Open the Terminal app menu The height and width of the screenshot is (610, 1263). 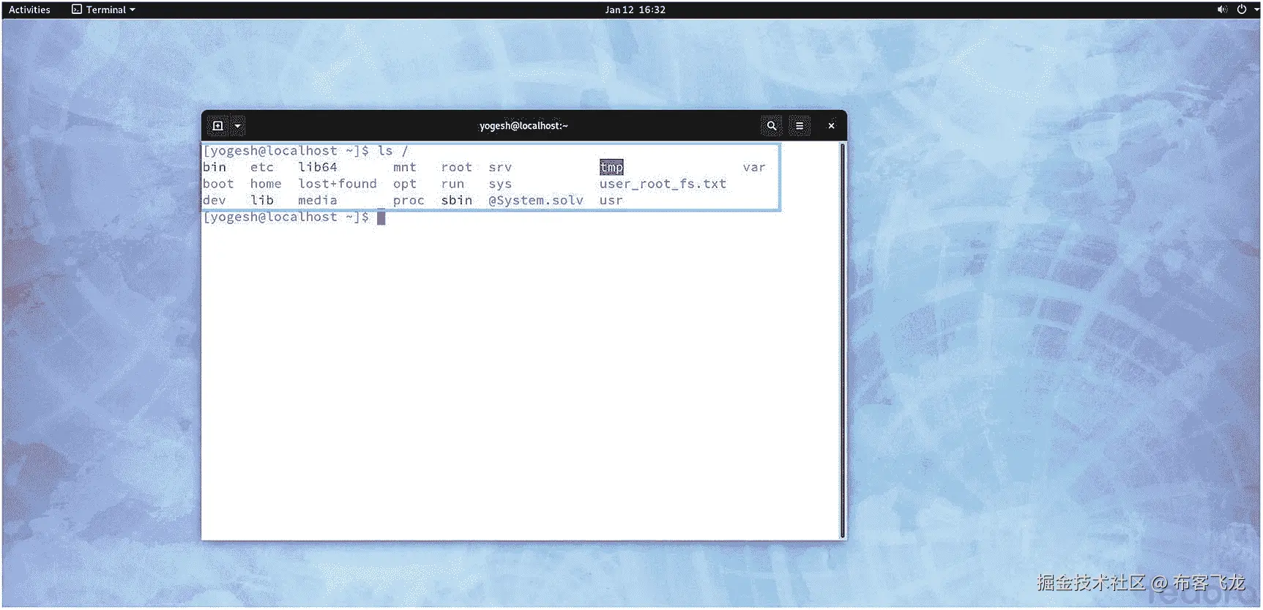click(x=103, y=10)
